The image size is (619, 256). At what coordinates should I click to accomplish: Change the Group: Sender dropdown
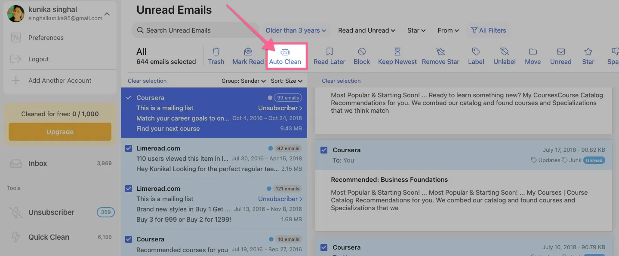click(x=243, y=81)
